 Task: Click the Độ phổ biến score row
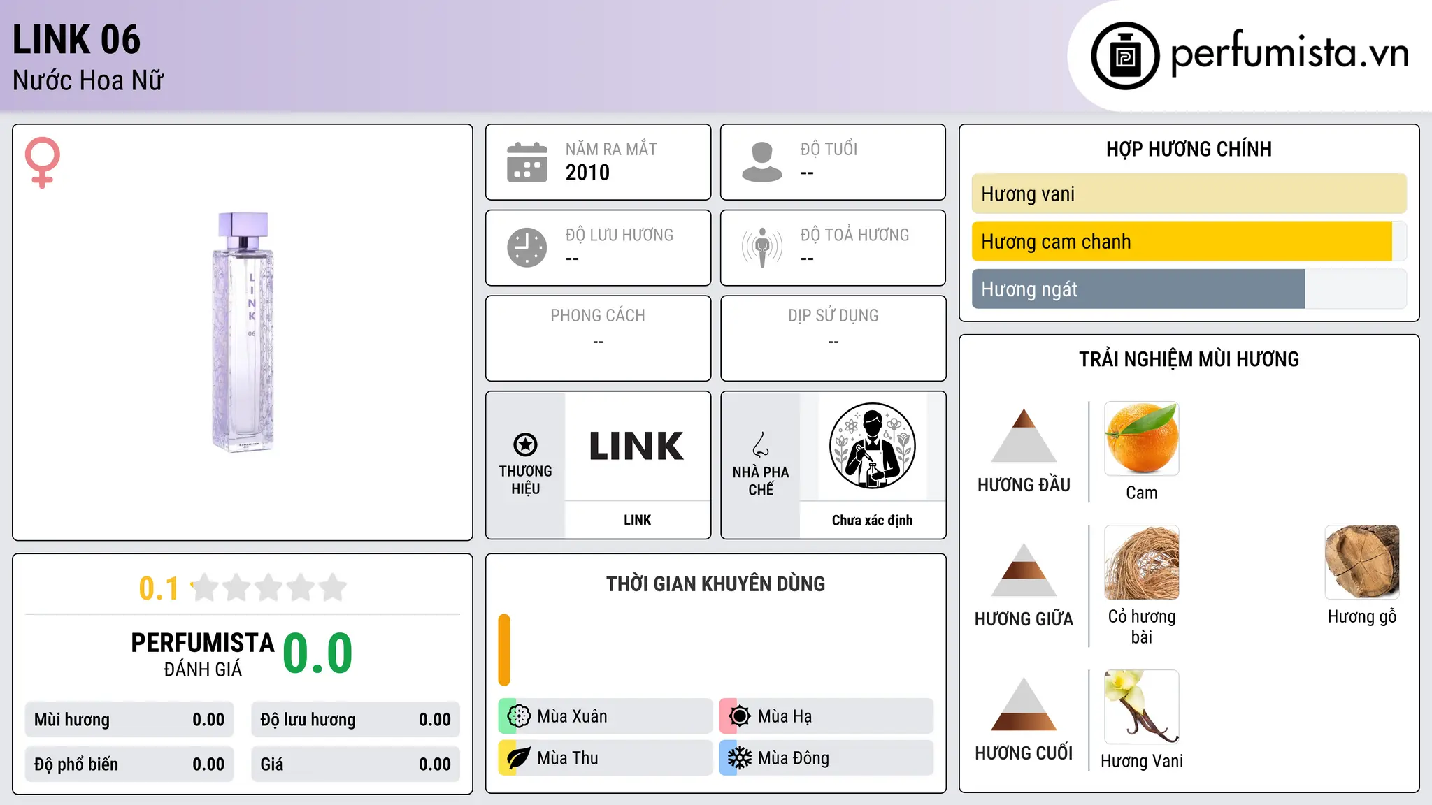coord(129,764)
